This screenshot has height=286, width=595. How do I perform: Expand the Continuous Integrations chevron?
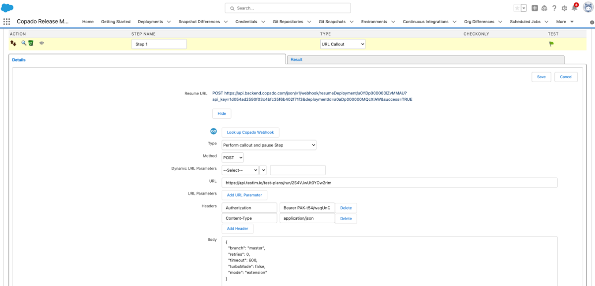coord(454,22)
